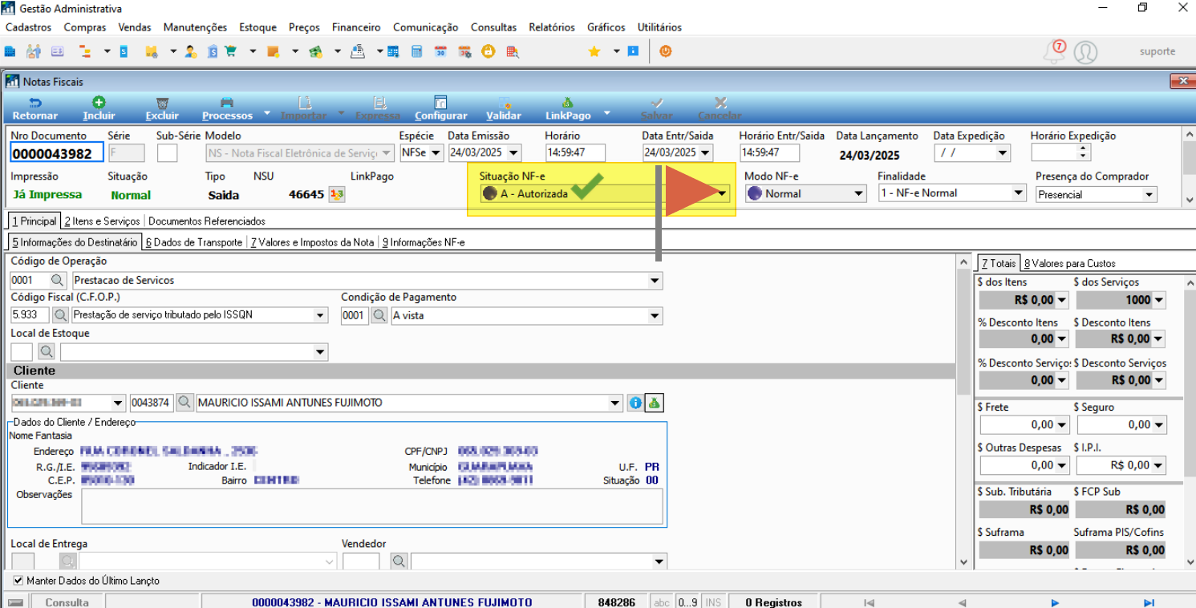Open the Presença do Comprador dropdown

(x=1149, y=194)
